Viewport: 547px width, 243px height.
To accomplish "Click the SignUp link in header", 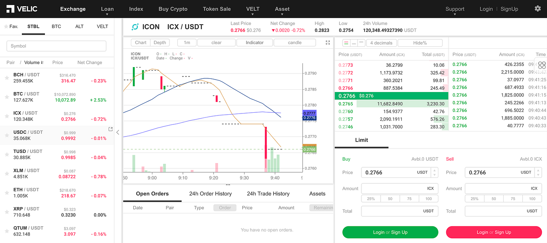I will click(509, 9).
